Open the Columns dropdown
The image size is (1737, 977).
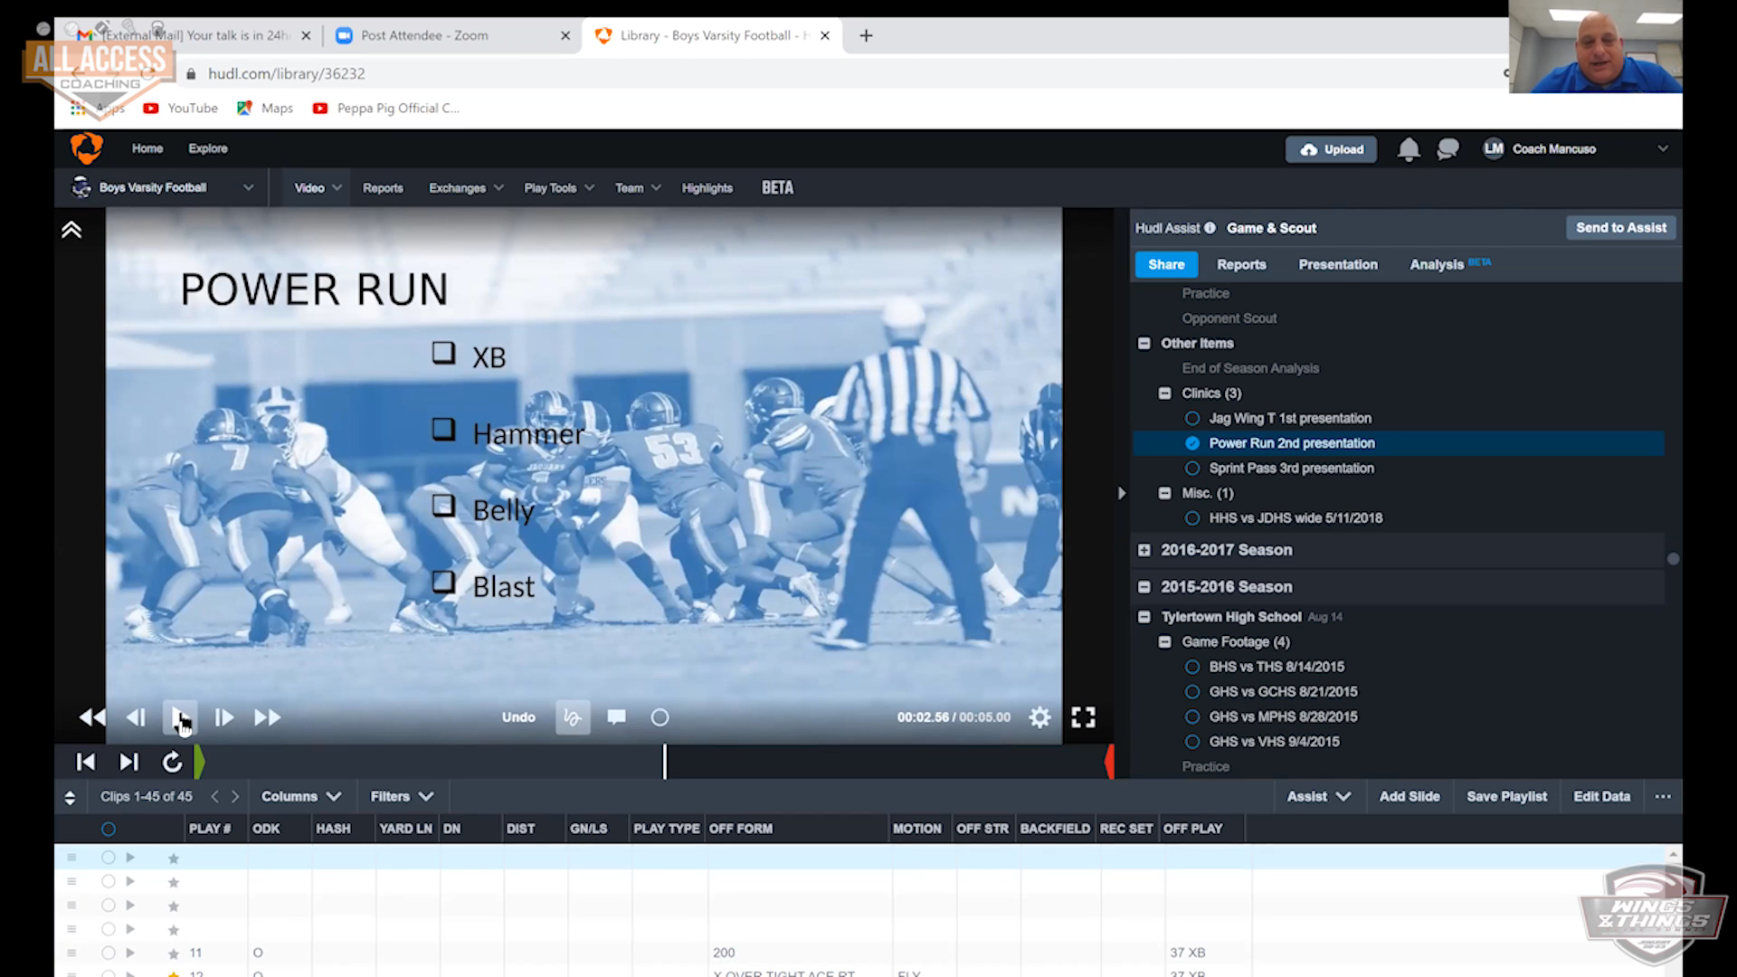(x=301, y=796)
